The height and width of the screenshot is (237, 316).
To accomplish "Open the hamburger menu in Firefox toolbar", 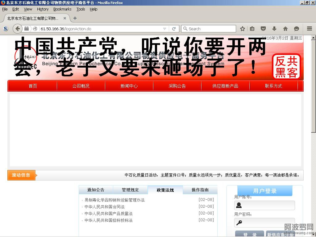I will pyautogui.click(x=310, y=29).
